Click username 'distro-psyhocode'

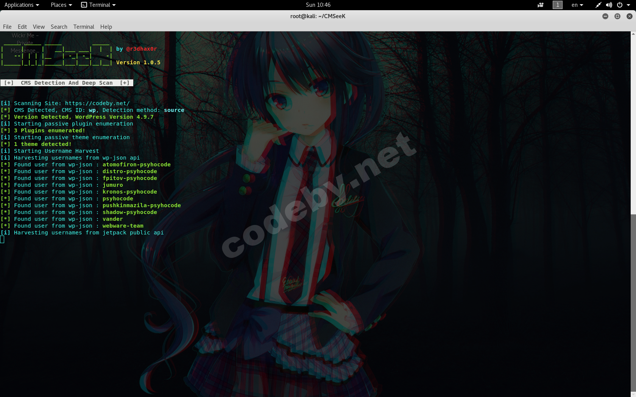click(x=130, y=171)
